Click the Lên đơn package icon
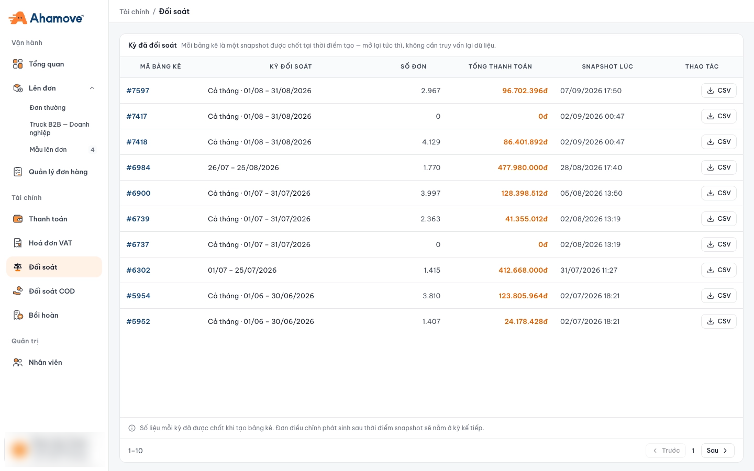The width and height of the screenshot is (754, 471). [18, 88]
